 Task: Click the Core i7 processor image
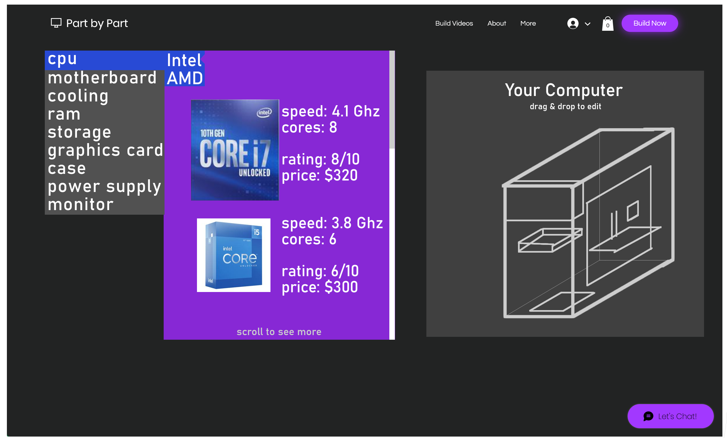(235, 150)
